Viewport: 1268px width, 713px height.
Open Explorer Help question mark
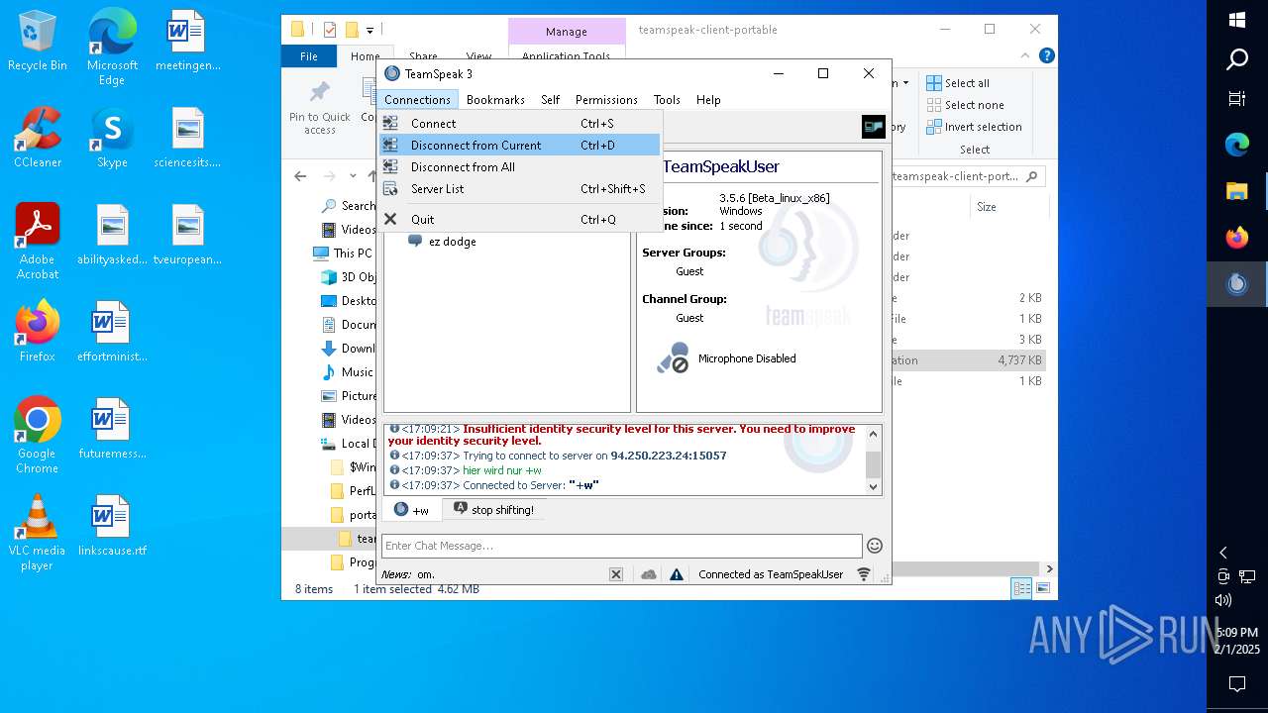(1047, 56)
